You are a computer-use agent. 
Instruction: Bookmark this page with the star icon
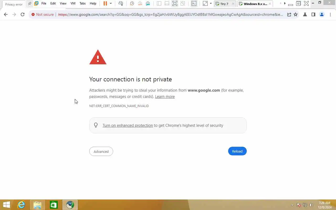pos(296,14)
